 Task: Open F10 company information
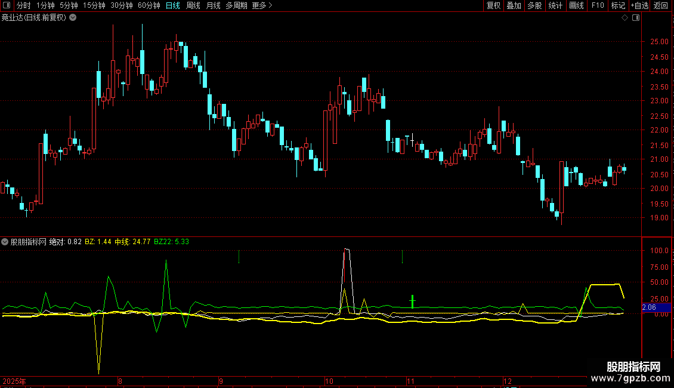tap(598, 5)
